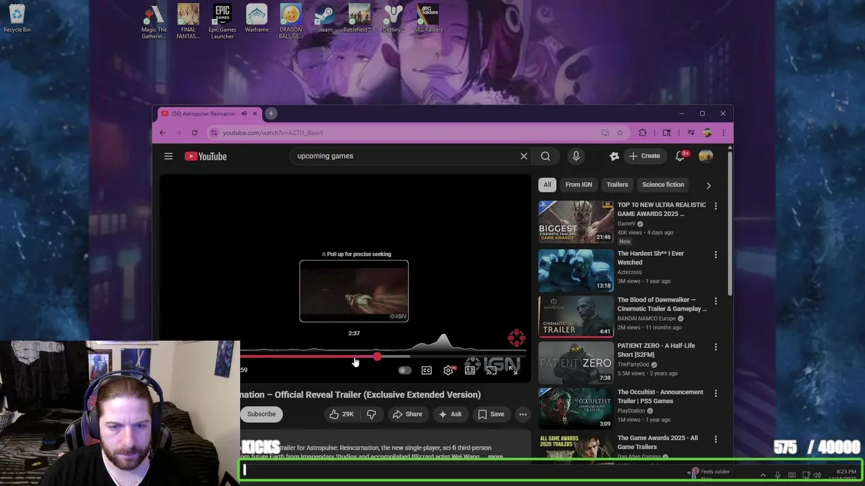Launch ARC Raiders desktop shortcut

coord(428,19)
